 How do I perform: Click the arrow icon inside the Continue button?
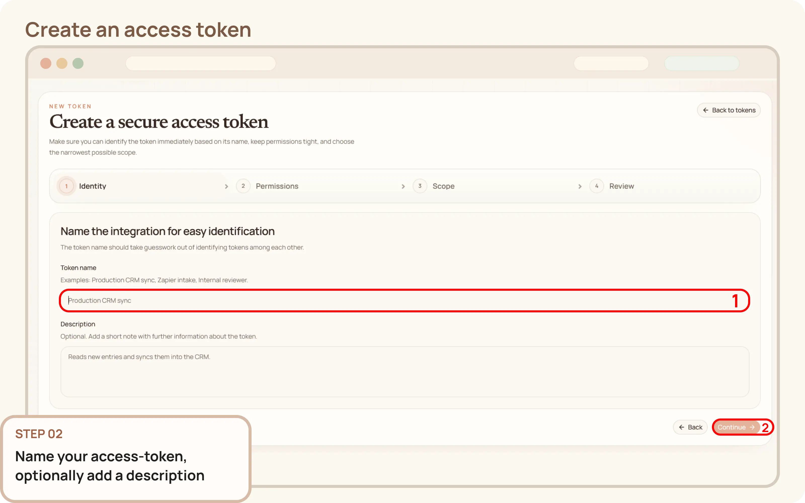click(752, 427)
